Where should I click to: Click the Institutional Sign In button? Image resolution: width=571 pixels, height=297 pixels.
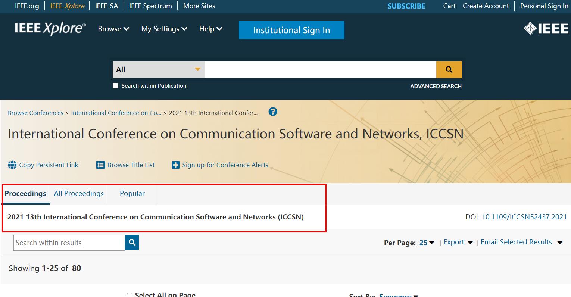point(291,30)
